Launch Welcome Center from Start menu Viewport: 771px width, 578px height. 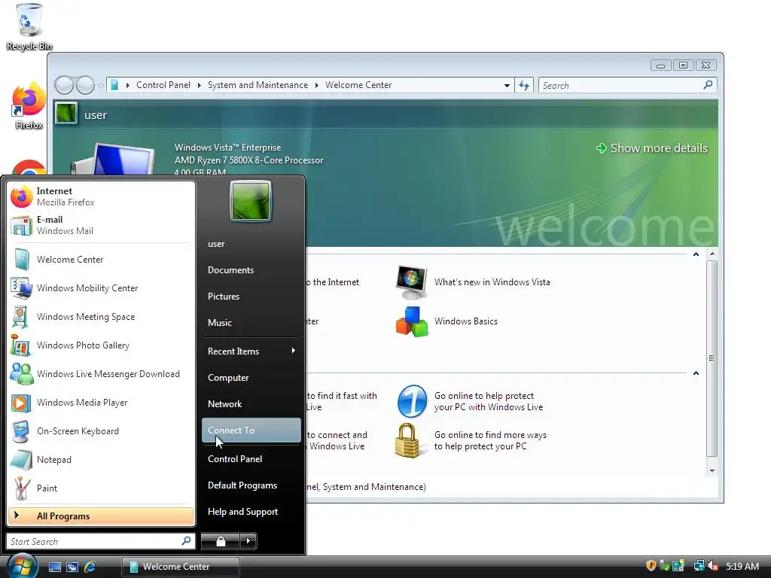point(101,259)
